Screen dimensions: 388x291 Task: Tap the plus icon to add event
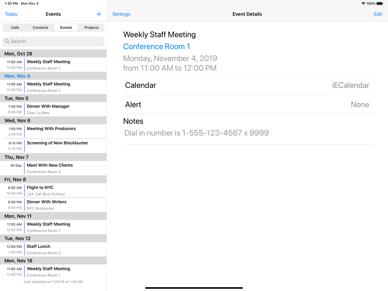tap(99, 14)
